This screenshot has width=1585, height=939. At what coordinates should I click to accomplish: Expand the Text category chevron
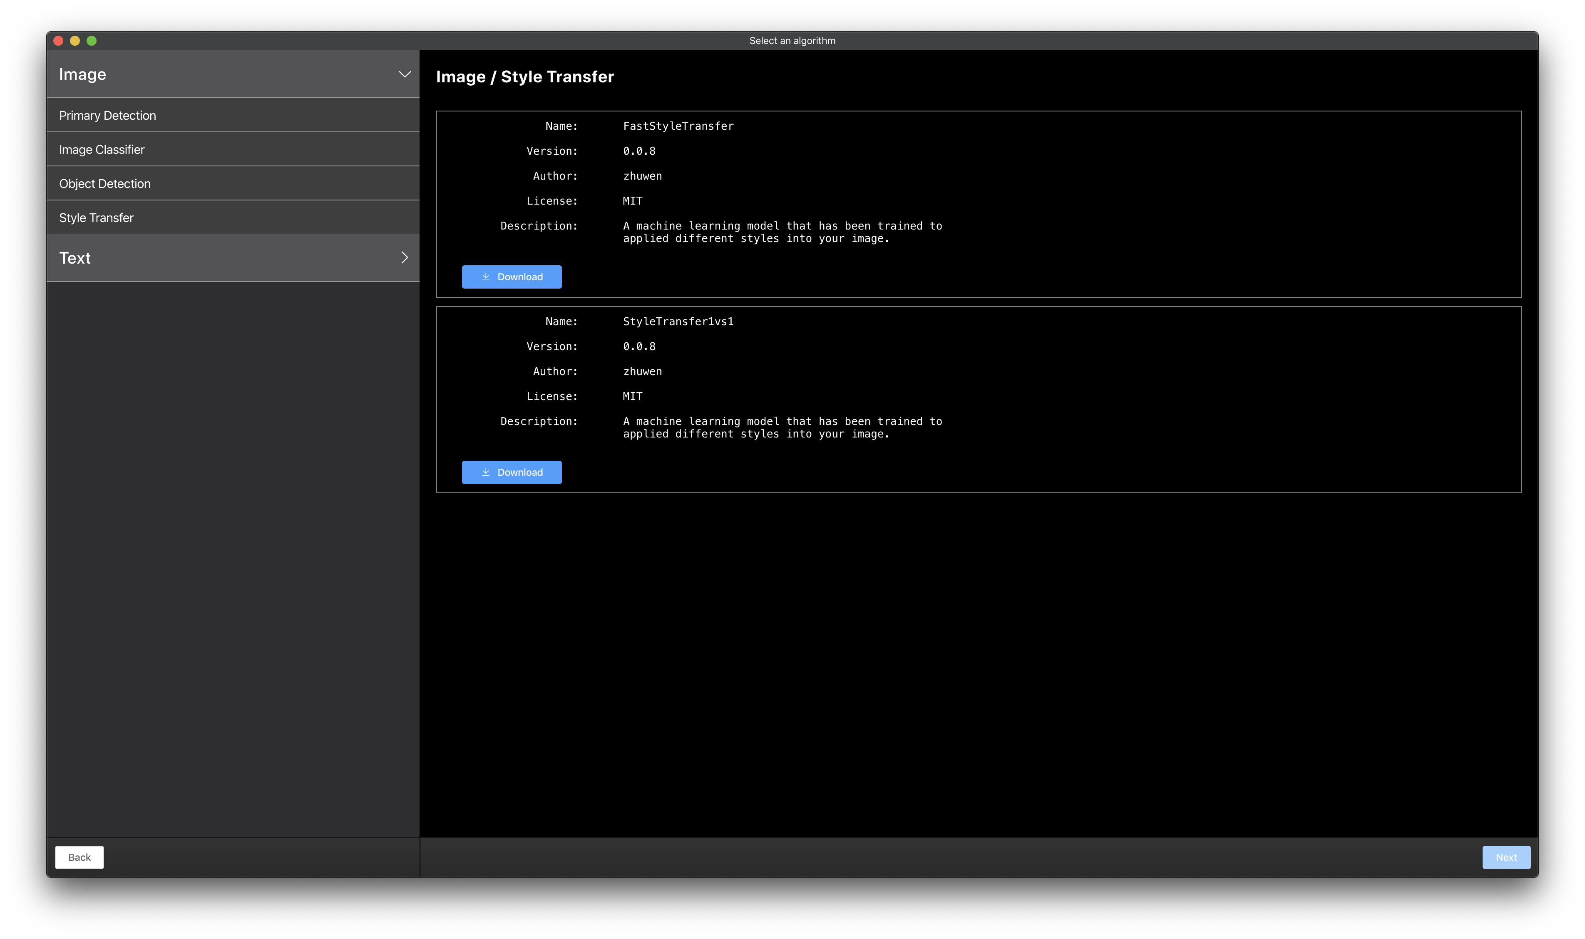click(x=405, y=257)
